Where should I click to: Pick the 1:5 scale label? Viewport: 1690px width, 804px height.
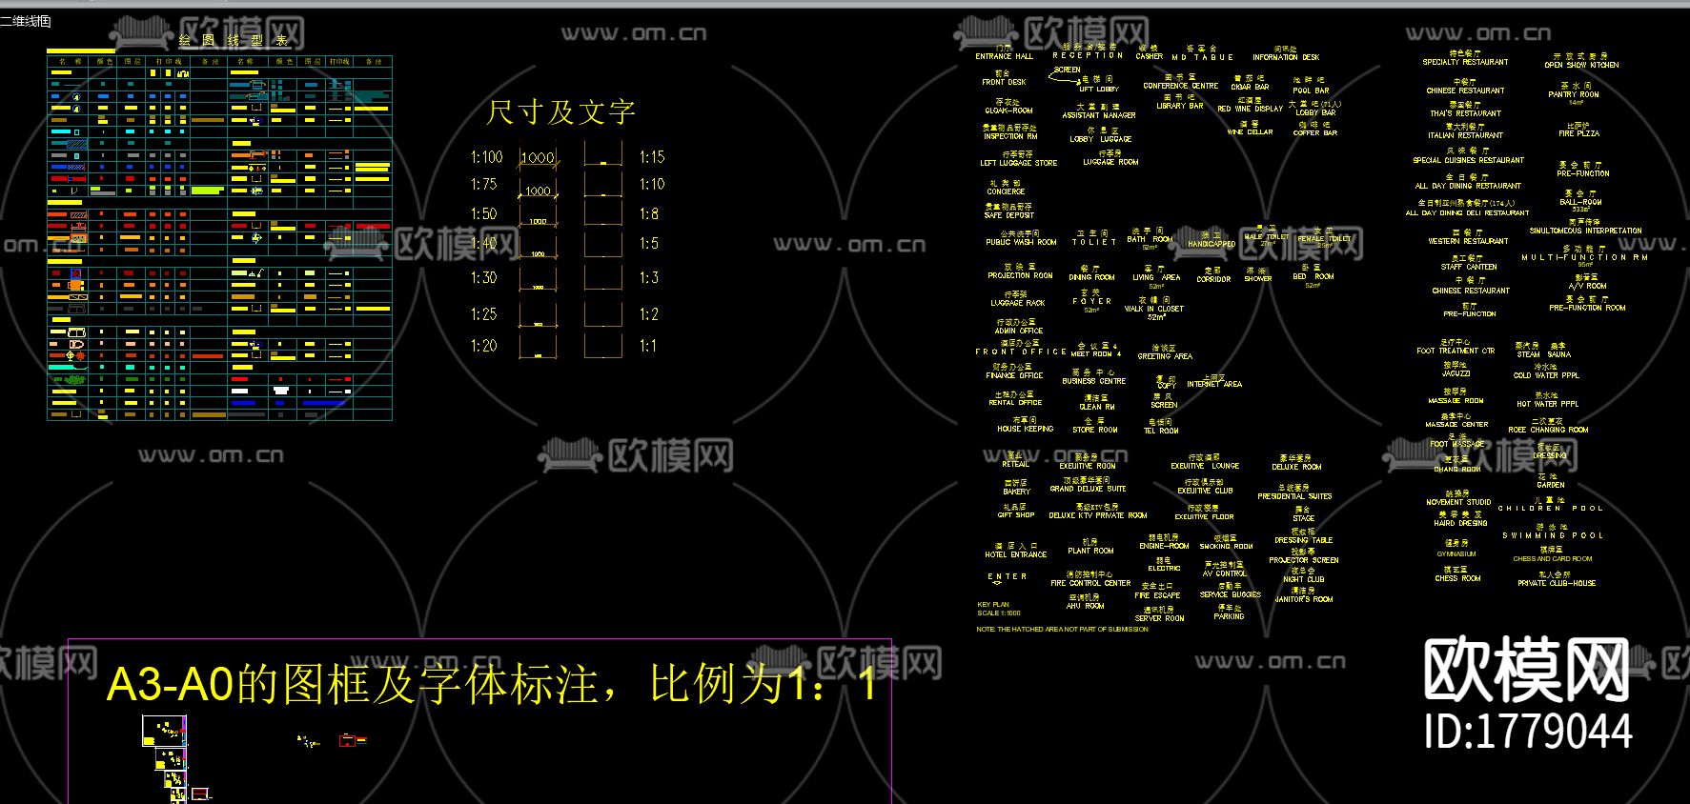[x=649, y=244]
